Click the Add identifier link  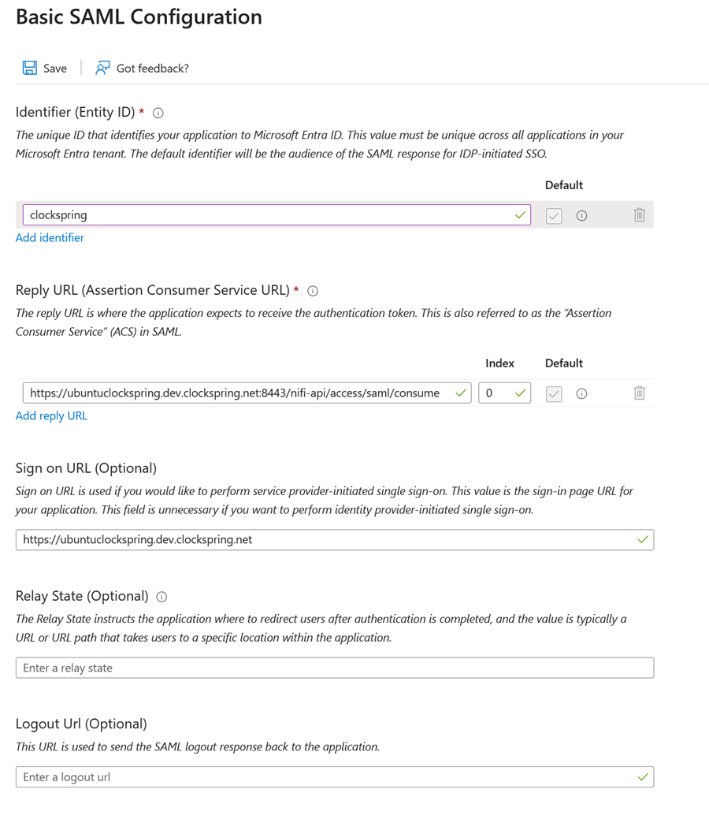(x=49, y=237)
